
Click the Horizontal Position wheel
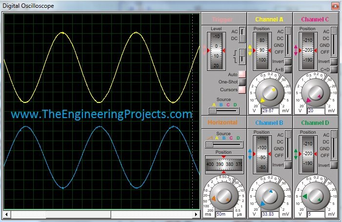[x=224, y=164]
